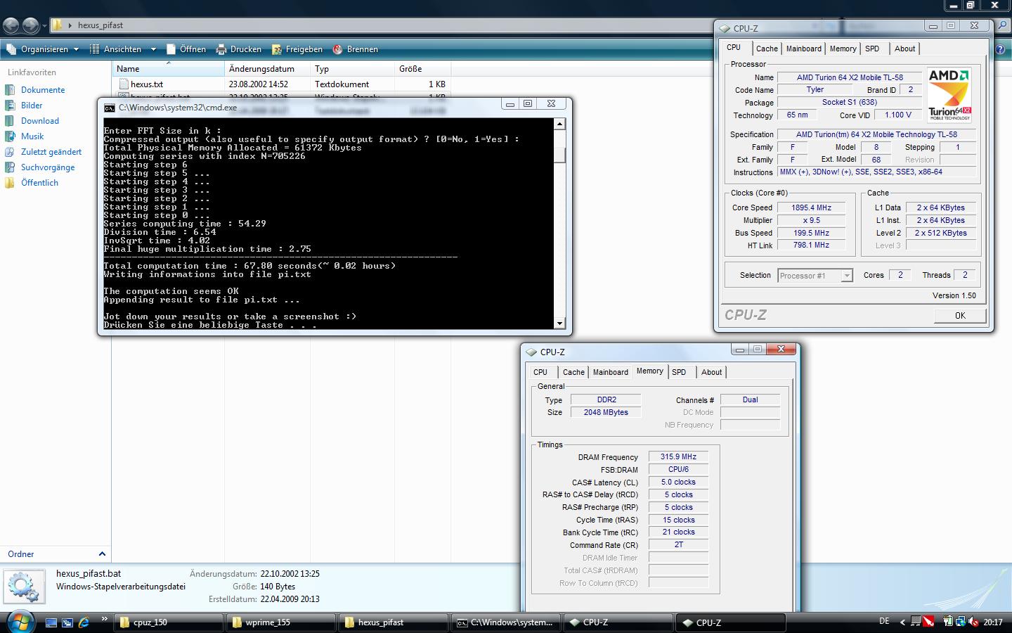Click hexus_pifast.bat details pane icon
1012x633 pixels.
tap(24, 587)
